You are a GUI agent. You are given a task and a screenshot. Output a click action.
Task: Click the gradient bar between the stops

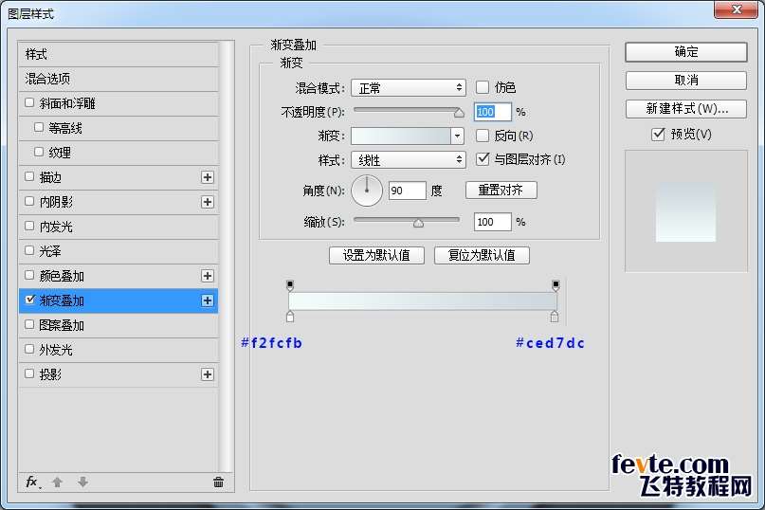[423, 301]
